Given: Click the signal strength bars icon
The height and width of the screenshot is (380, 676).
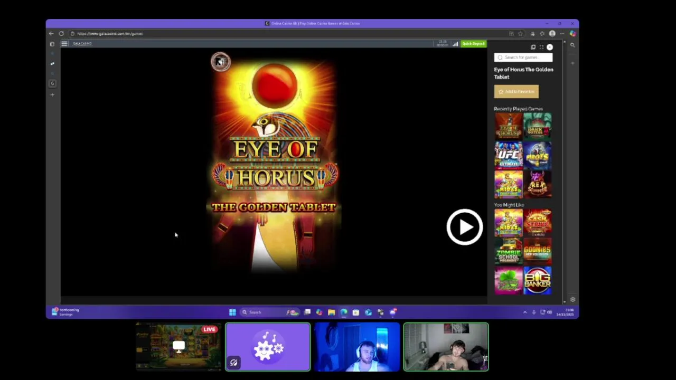Looking at the screenshot, I should click(455, 44).
